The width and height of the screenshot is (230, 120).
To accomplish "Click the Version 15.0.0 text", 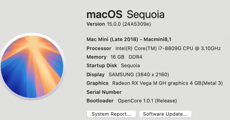I will [103, 24].
